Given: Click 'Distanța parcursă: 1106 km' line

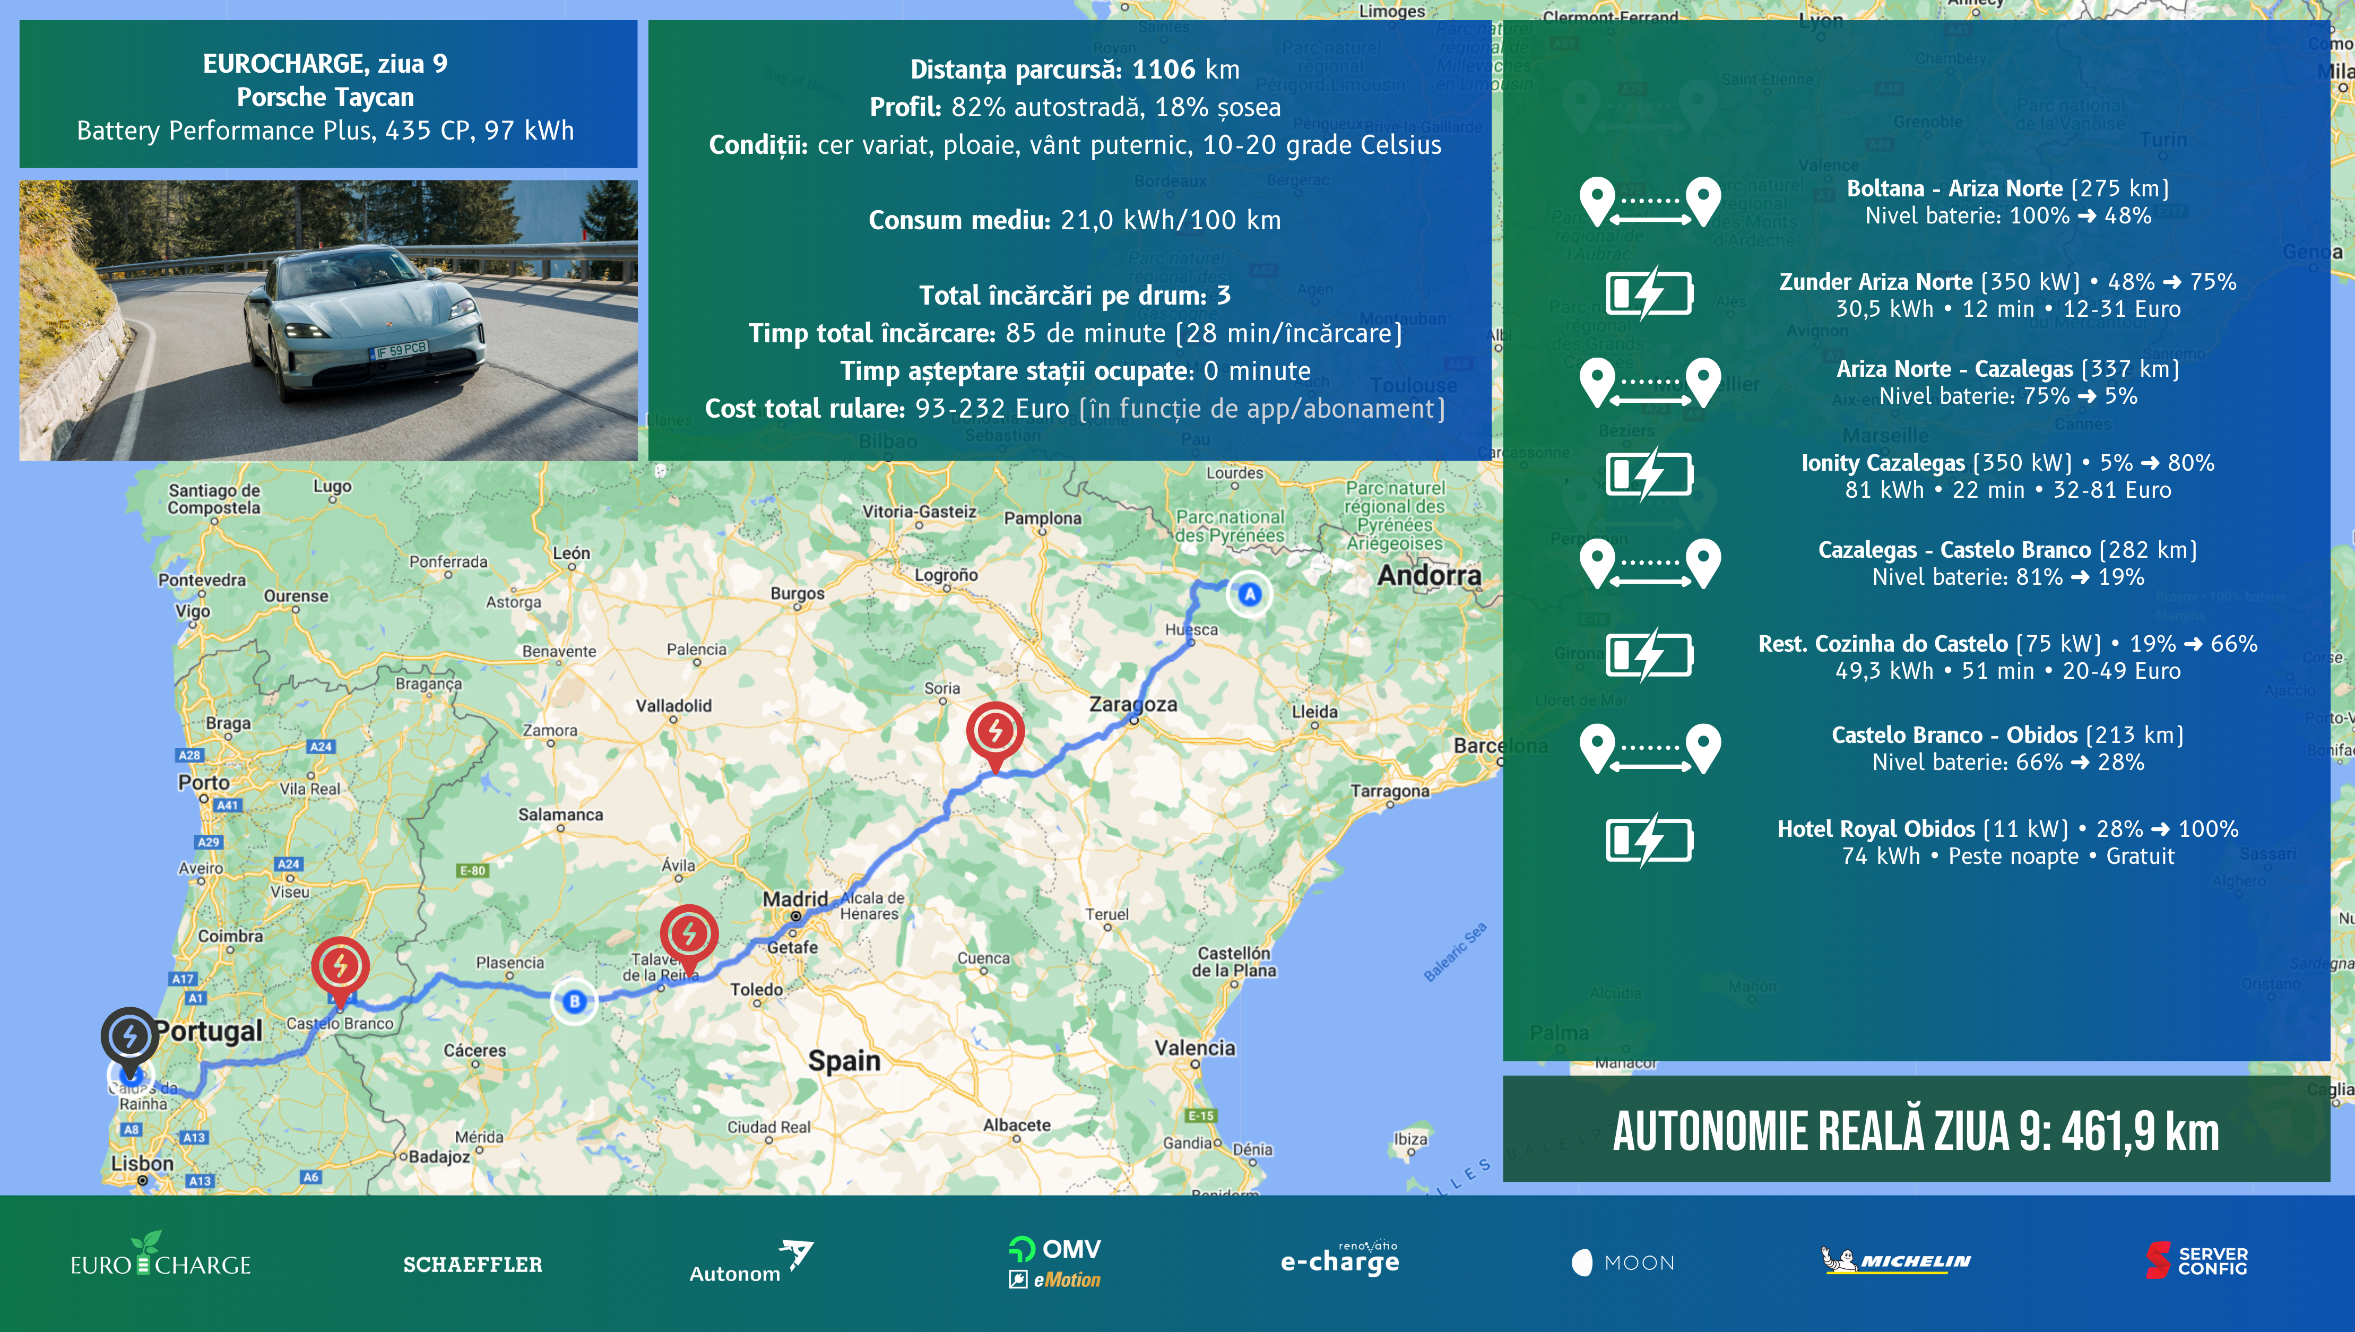Looking at the screenshot, I should pyautogui.click(x=1075, y=70).
